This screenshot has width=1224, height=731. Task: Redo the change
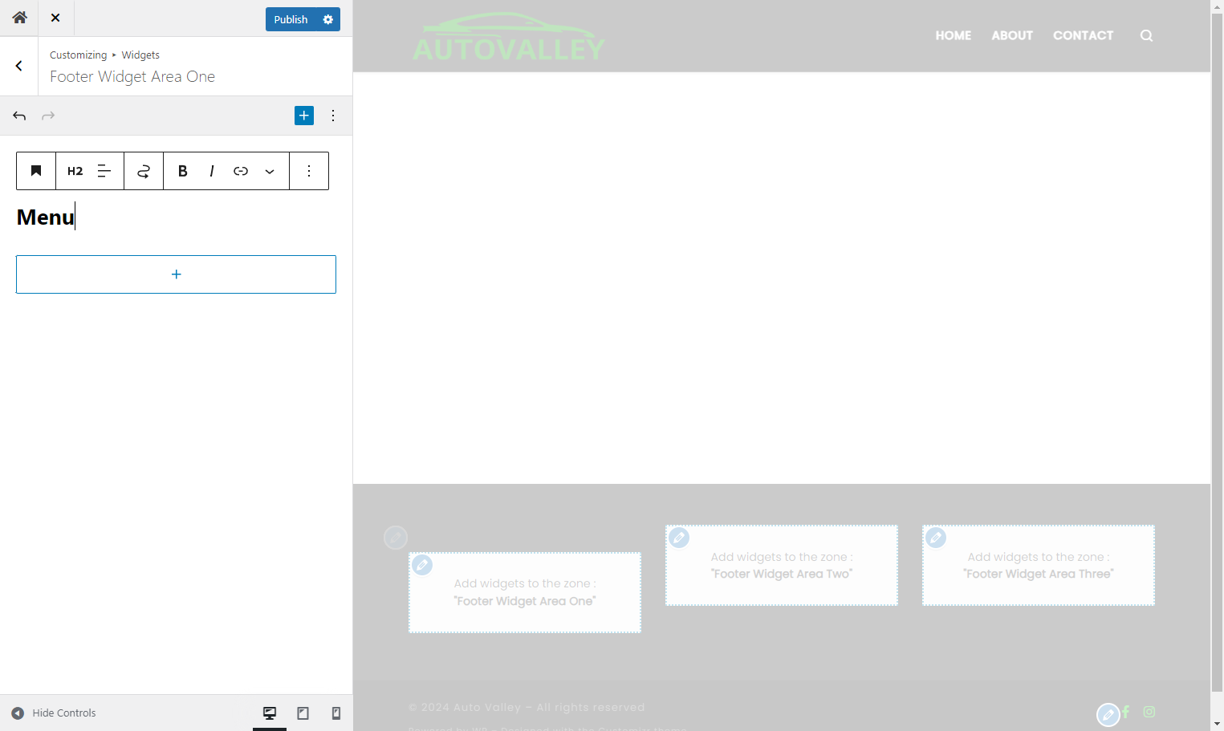(x=48, y=116)
